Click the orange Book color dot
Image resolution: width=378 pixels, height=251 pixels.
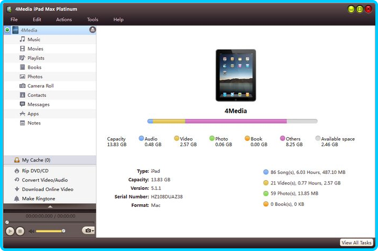[247, 138]
